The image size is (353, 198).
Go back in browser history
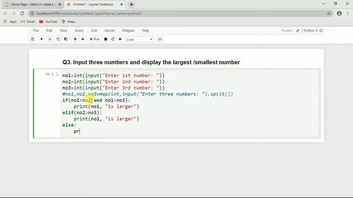(x=6, y=13)
